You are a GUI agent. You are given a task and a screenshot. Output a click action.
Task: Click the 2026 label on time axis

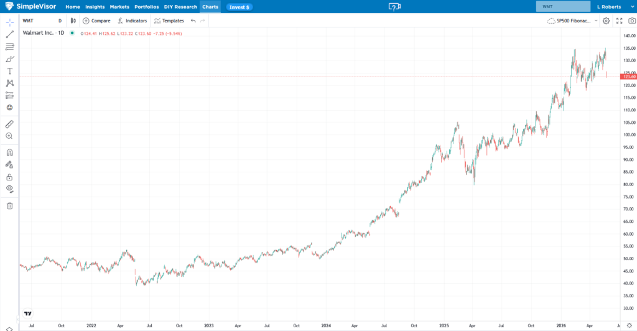click(561, 326)
